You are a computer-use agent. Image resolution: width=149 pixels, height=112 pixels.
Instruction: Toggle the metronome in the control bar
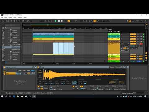pos(23,21)
